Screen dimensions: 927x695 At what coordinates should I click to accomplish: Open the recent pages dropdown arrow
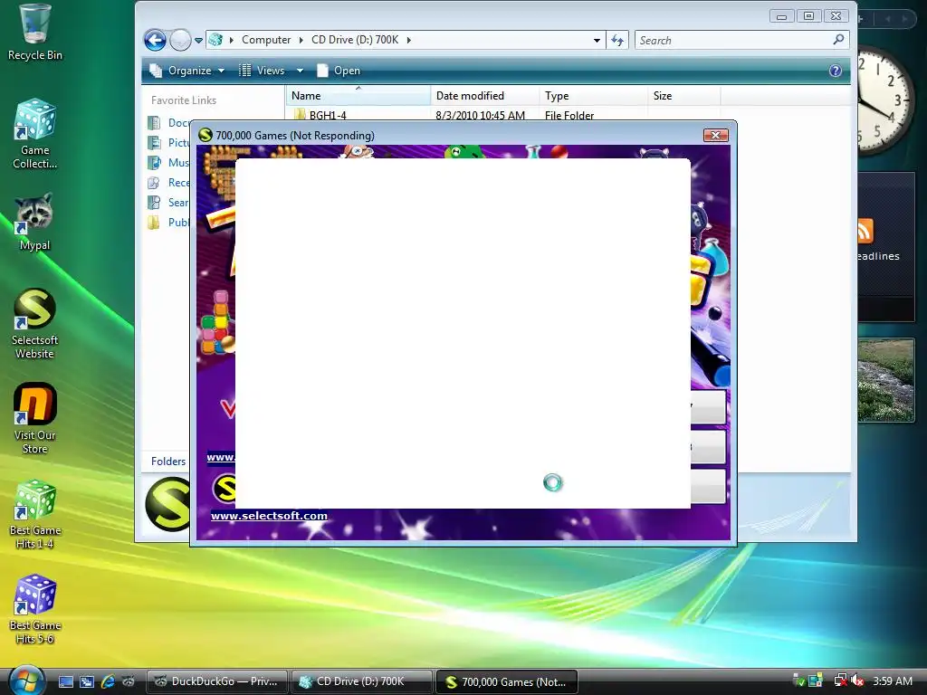tap(198, 41)
